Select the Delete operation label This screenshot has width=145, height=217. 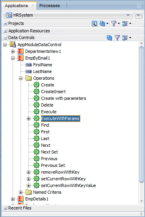[47, 105]
